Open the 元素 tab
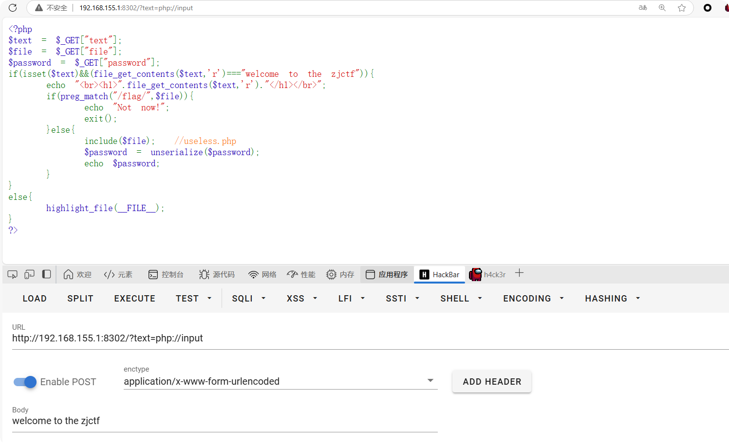Screen dimensions: 729x445 pos(118,275)
